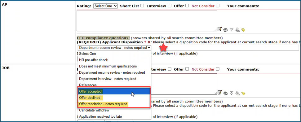This screenshot has width=301, height=122.
Task: Click yellow curved arrow icon beside JOB comments
Action: coord(243,94)
